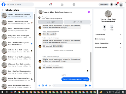Go back with the Marketplace arrow
This screenshot has width=126, height=94.
coord(3,10)
